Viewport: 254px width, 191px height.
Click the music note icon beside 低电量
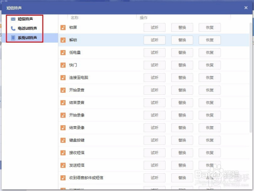[x=63, y=53]
